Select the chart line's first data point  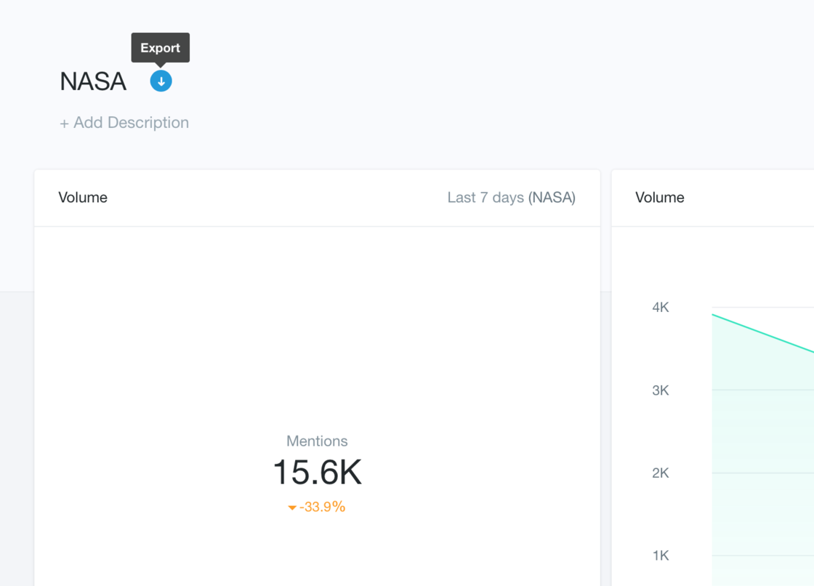[x=713, y=315]
